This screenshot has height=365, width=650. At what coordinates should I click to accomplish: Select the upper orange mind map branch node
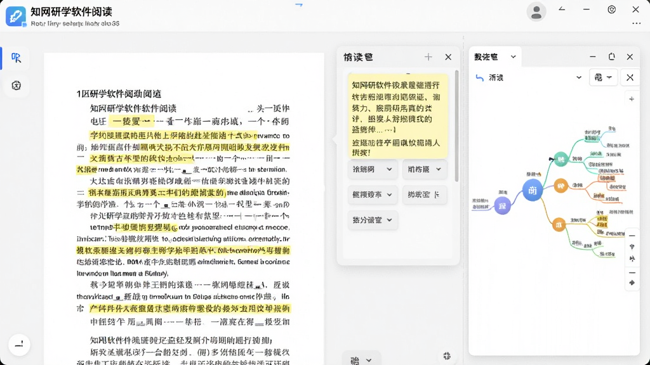point(560,186)
